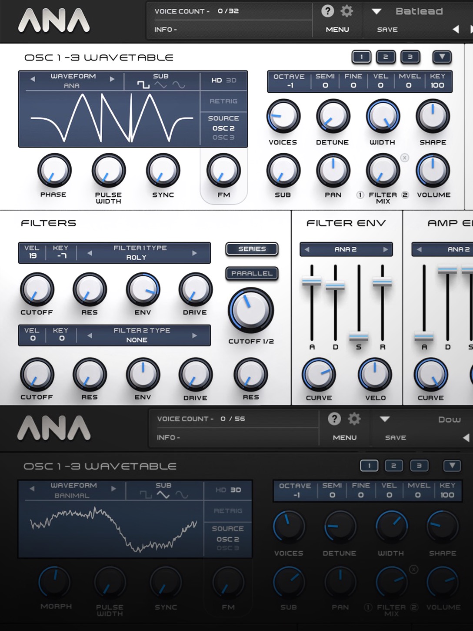473x631 pixels.
Task: Previous Filter 2 type arrow
Action: pos(90,336)
